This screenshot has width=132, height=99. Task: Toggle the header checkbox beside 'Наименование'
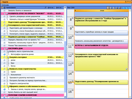coord(4,8)
